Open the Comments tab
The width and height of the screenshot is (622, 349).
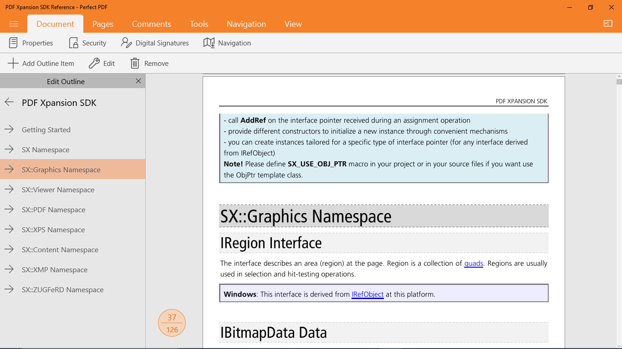click(x=152, y=24)
